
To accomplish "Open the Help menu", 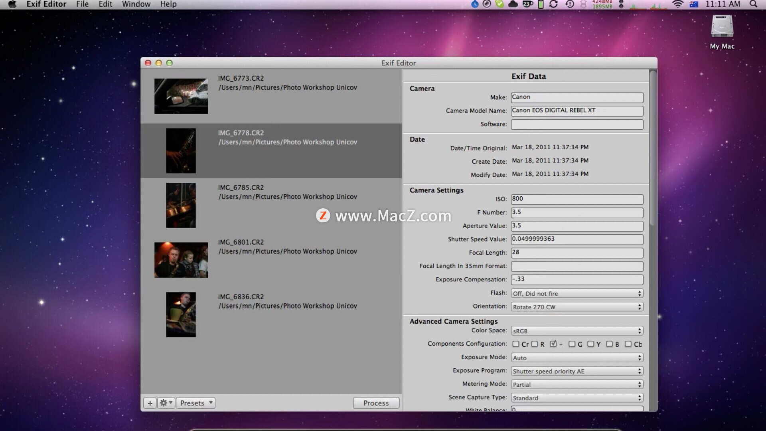I will coord(168,4).
